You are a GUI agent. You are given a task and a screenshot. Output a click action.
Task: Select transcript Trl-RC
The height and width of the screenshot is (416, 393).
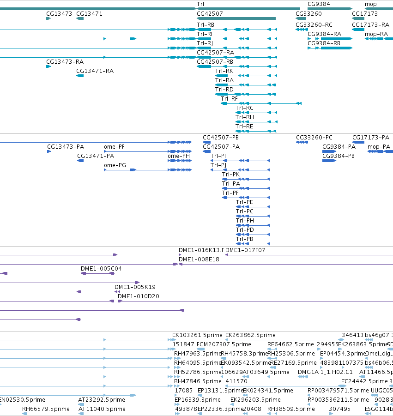click(244, 108)
